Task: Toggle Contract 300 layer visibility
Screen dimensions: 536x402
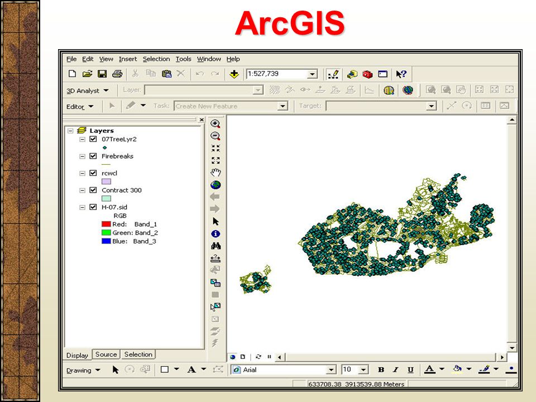Action: 93,190
